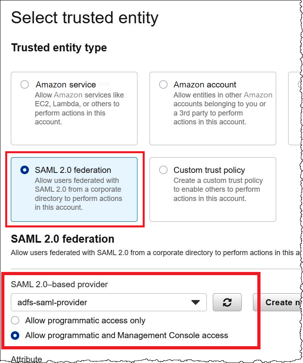Click the Amazon account card description text

point(222,108)
